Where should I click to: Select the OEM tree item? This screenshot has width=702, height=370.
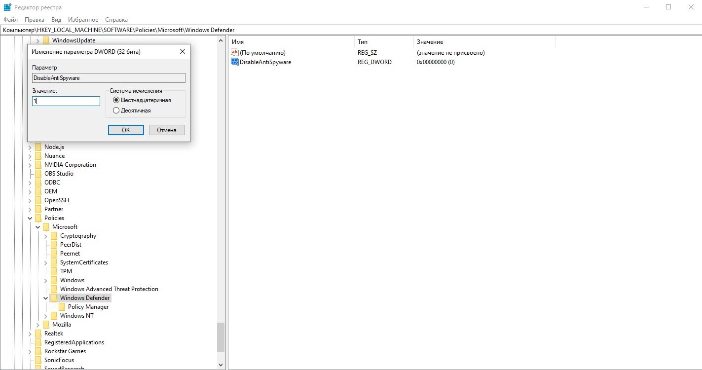pos(51,191)
